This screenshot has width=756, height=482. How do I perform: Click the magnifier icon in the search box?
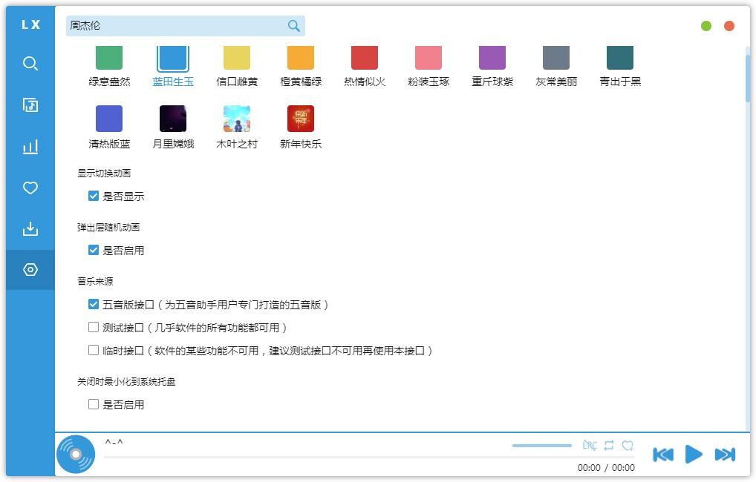tap(294, 26)
